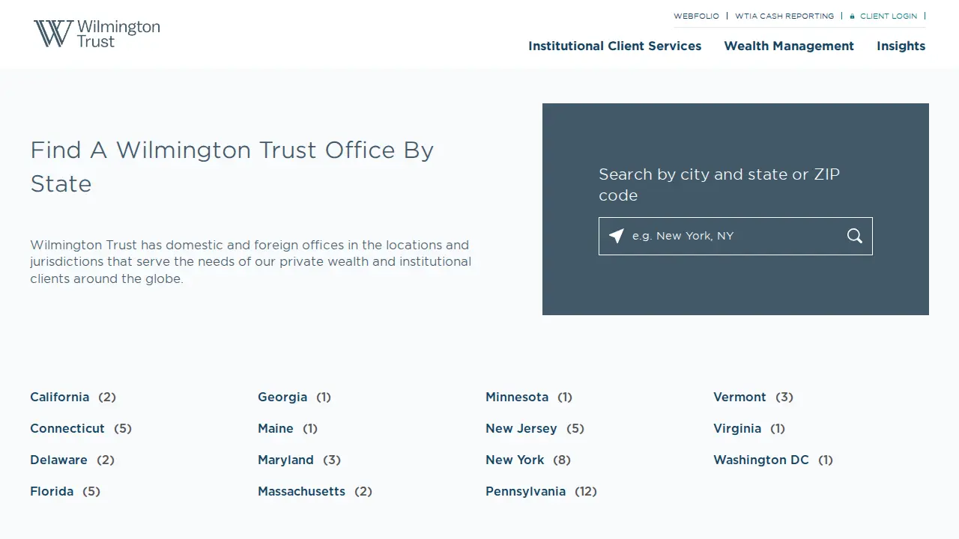
Task: Focus the city, state or ZIP search field
Action: click(x=736, y=236)
